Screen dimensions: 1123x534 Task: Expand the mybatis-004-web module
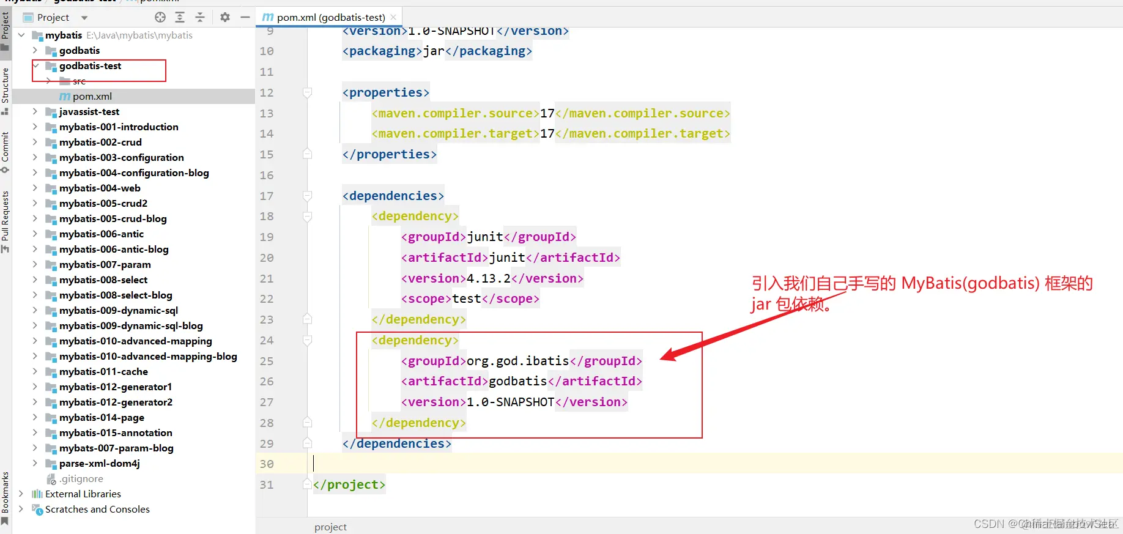pyautogui.click(x=35, y=188)
